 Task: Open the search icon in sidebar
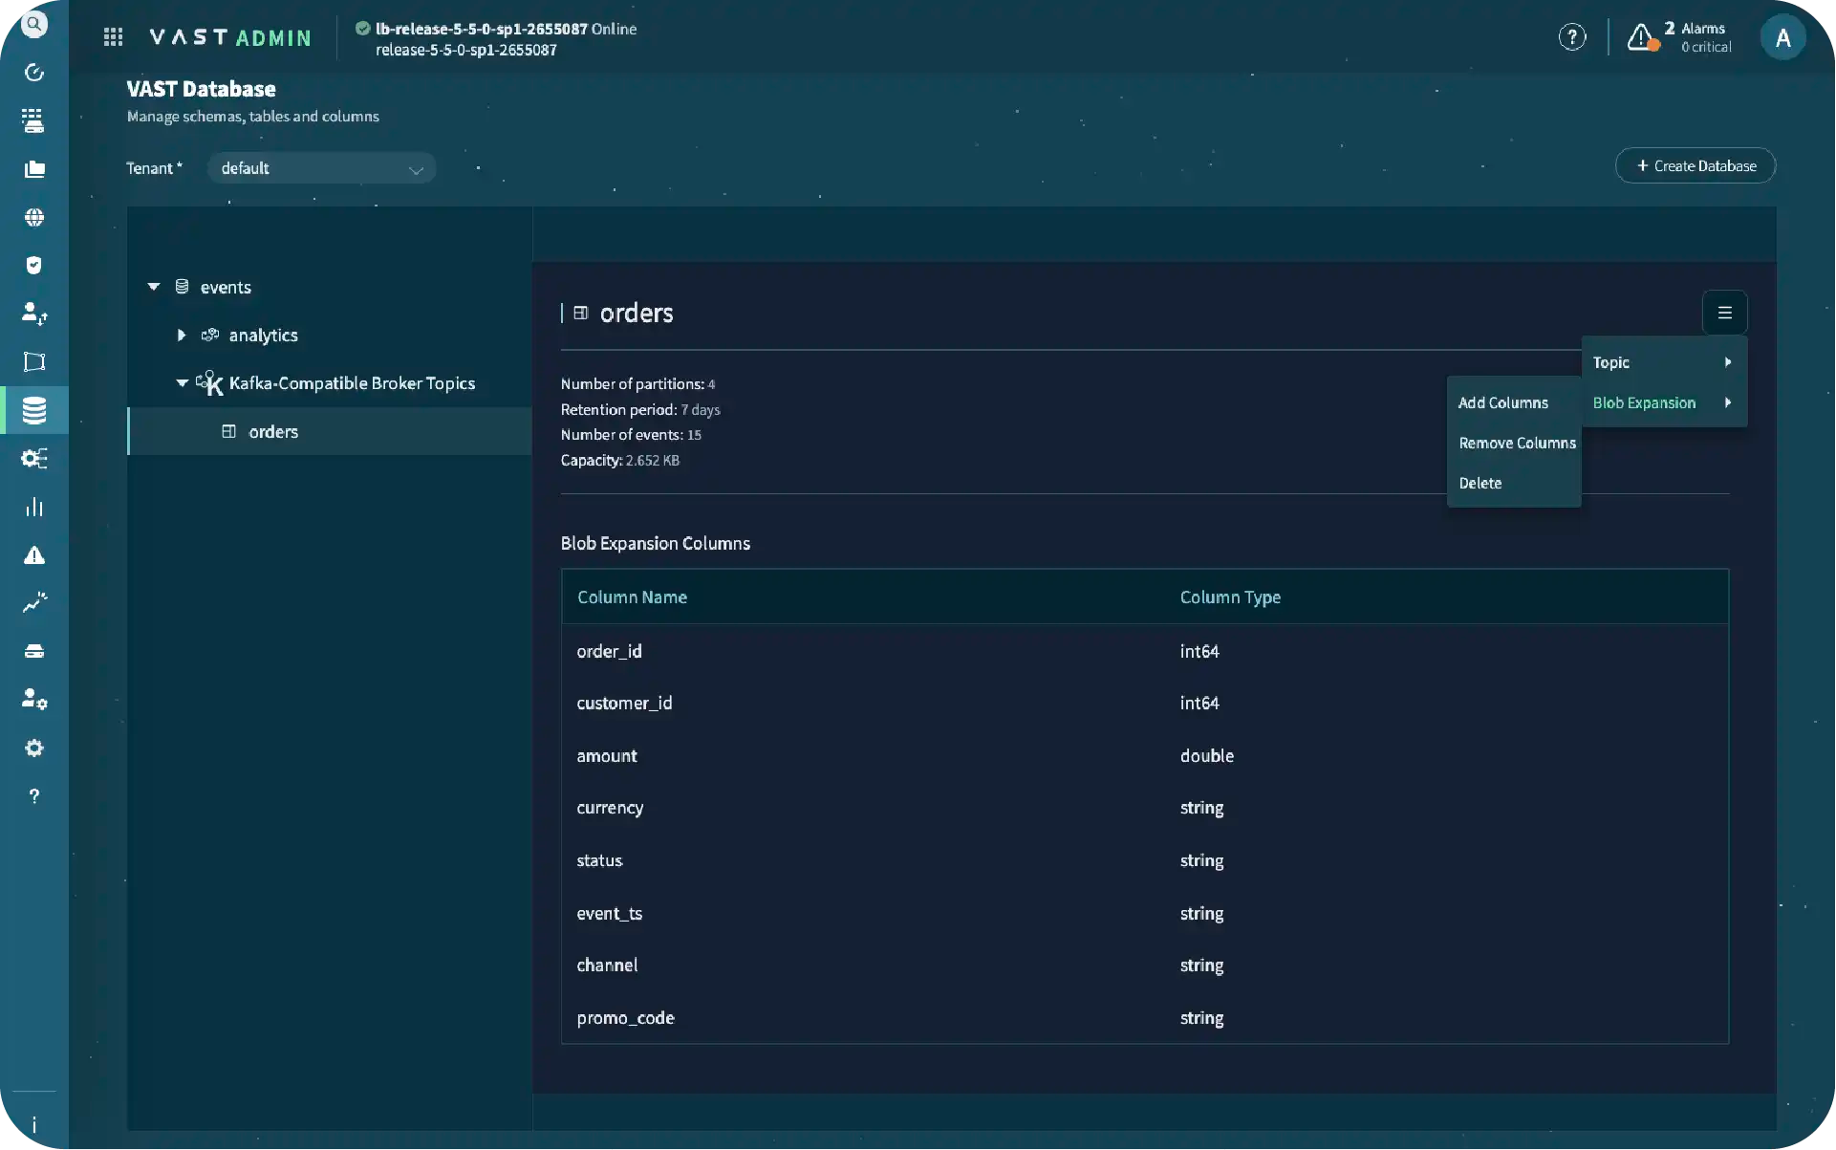[34, 24]
